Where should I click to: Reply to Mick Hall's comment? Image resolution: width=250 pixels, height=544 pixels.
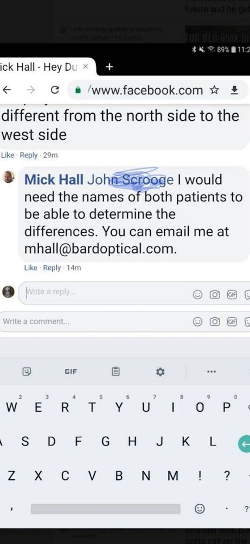click(52, 268)
